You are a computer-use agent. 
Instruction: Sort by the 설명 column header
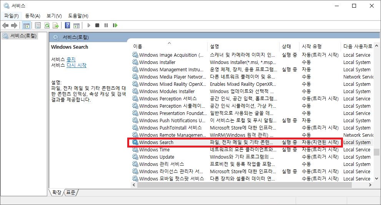coord(244,46)
